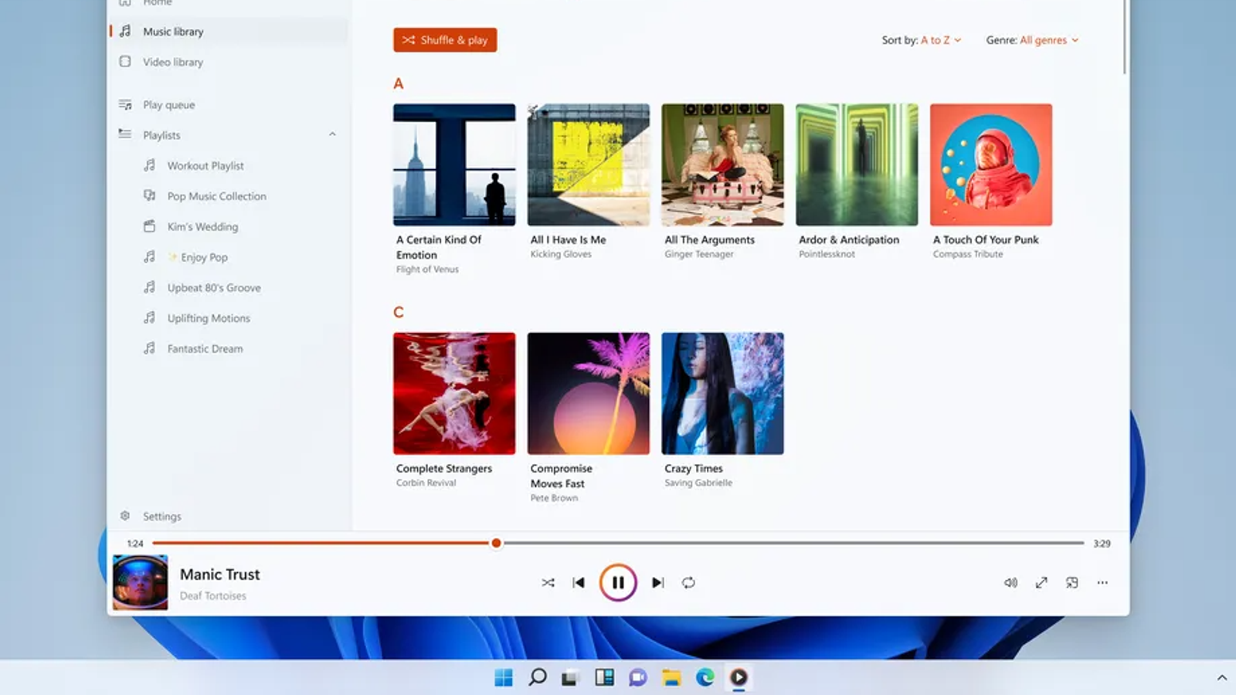Image resolution: width=1236 pixels, height=695 pixels.
Task: Open the Windows Start menu
Action: (x=504, y=678)
